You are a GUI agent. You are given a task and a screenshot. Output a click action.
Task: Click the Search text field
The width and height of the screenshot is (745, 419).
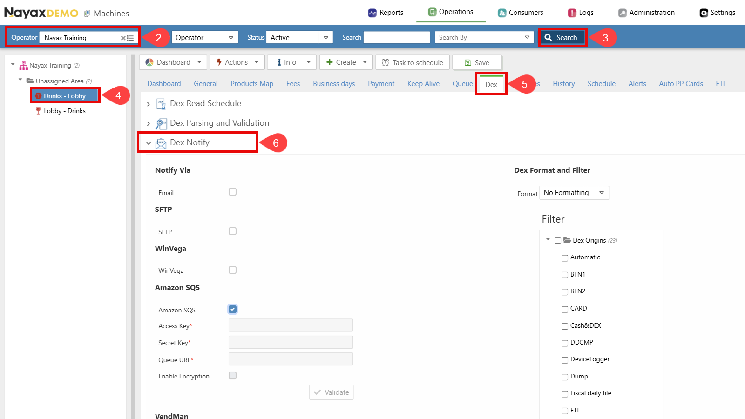[x=397, y=38]
